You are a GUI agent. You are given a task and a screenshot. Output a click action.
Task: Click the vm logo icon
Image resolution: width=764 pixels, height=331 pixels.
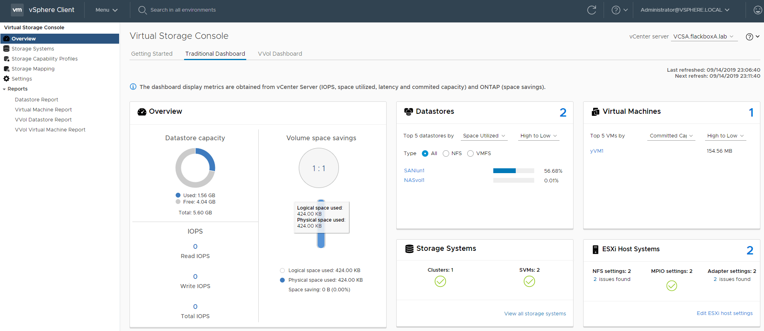click(x=17, y=10)
